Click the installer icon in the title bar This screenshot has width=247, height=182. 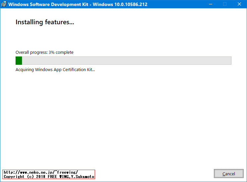(x=4, y=4)
